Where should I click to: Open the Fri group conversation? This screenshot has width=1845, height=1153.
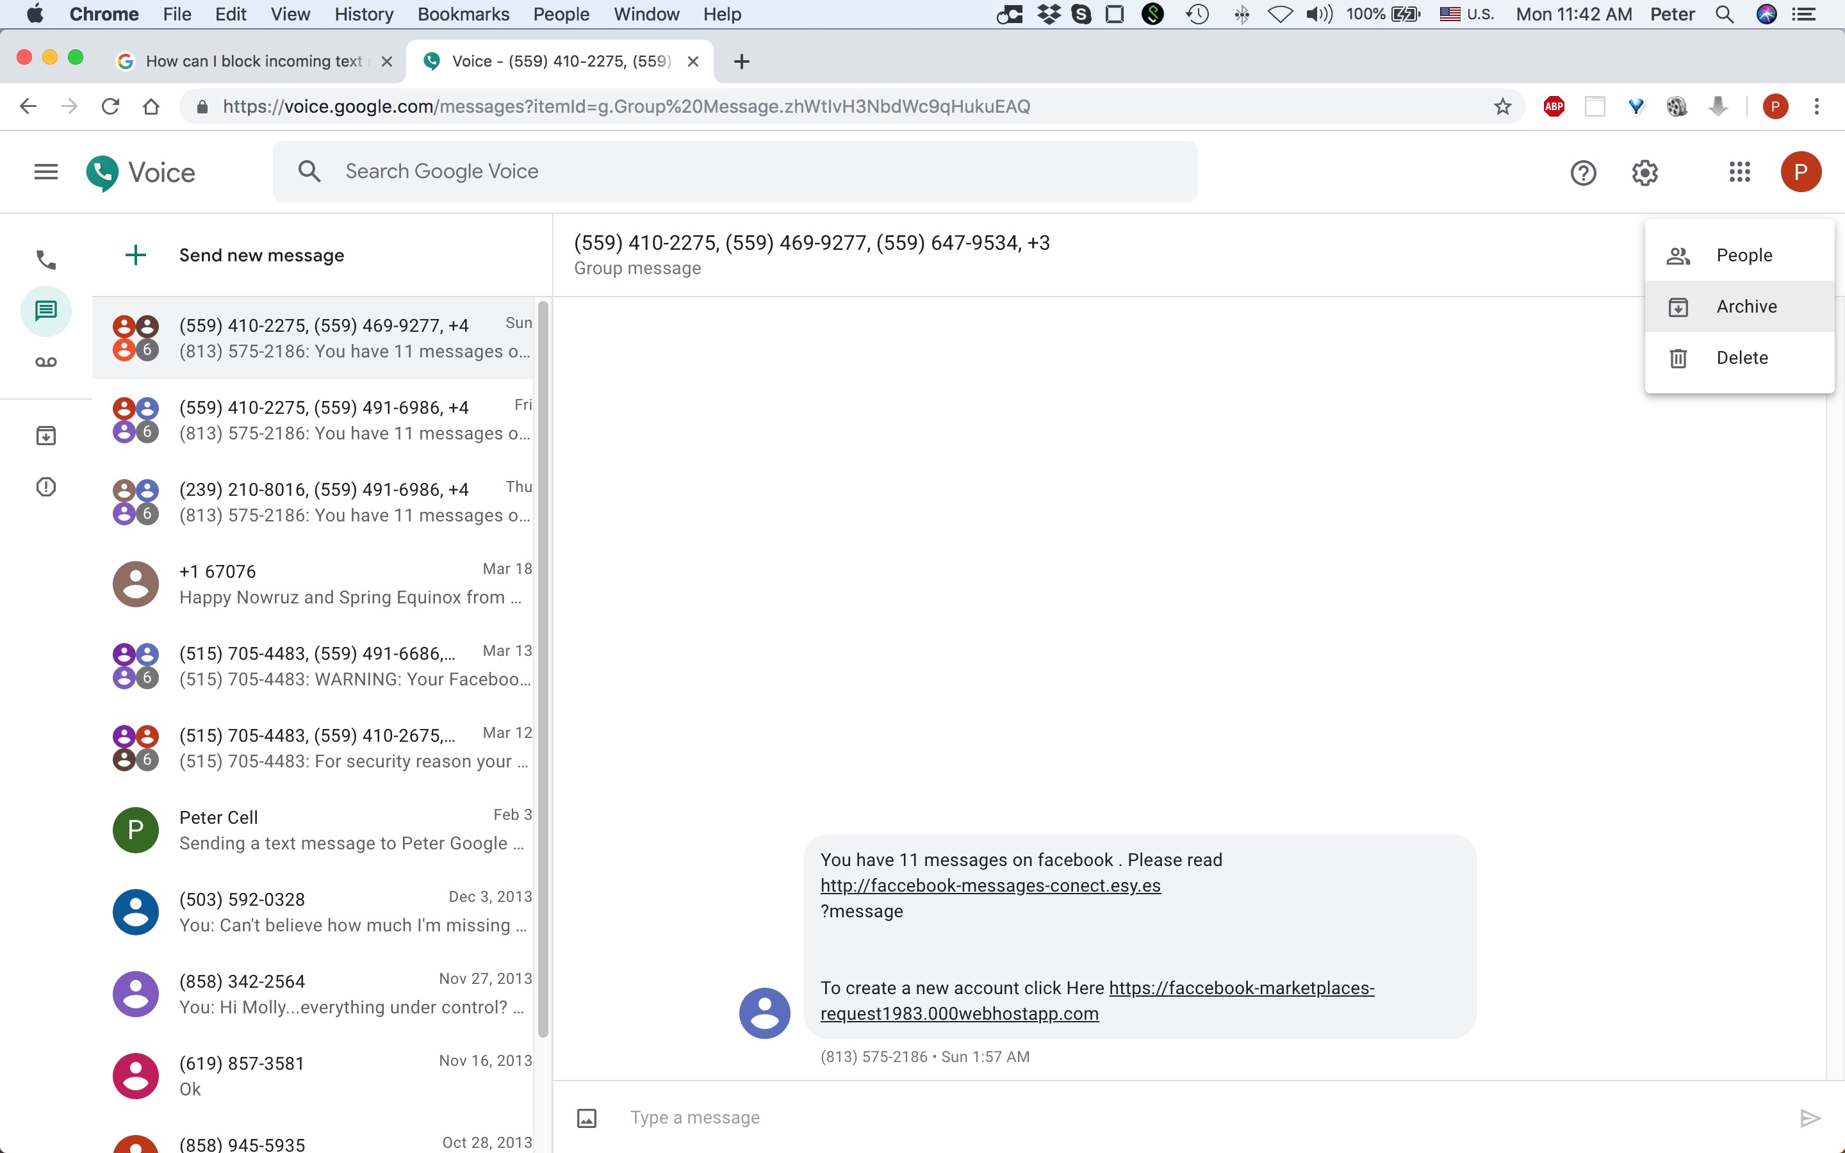click(313, 420)
